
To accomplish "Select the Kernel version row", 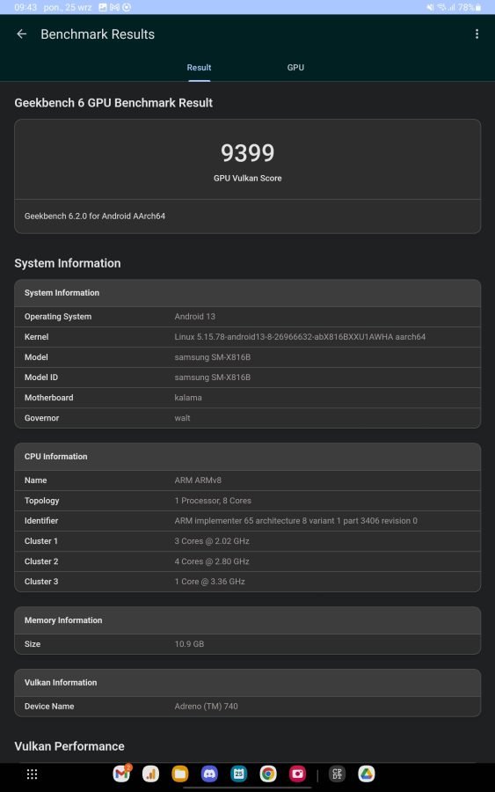I will (247, 337).
